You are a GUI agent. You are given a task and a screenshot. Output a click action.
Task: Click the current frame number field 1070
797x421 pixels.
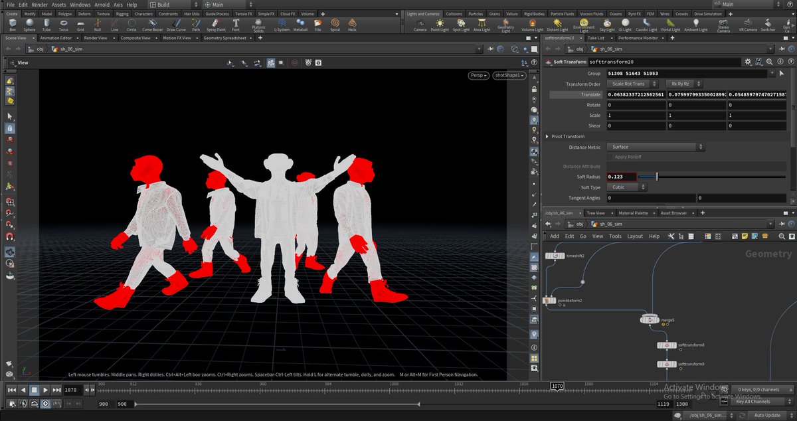(72, 390)
